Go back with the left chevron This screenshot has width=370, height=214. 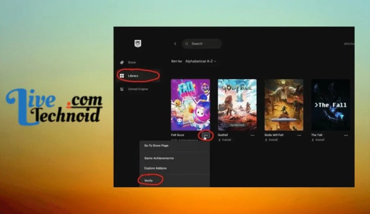(x=175, y=44)
